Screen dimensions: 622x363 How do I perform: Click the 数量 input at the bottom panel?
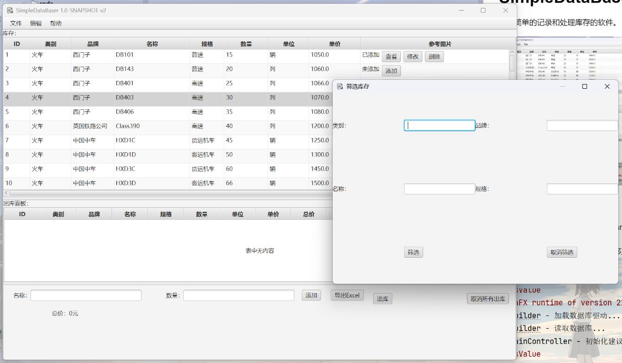coord(237,295)
